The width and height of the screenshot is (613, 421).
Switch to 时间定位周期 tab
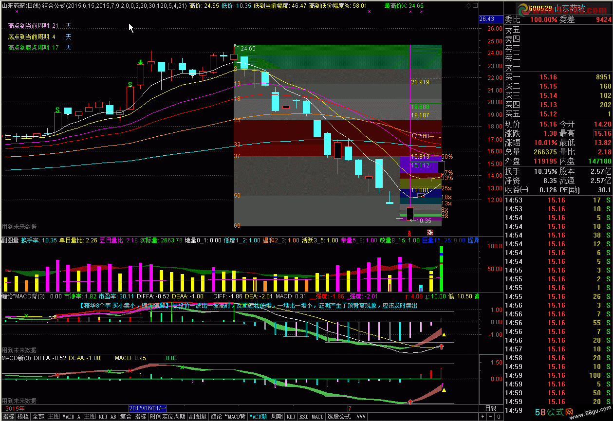coord(167,417)
